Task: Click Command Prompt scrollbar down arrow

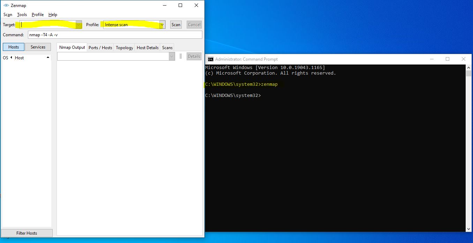Action: 468,229
